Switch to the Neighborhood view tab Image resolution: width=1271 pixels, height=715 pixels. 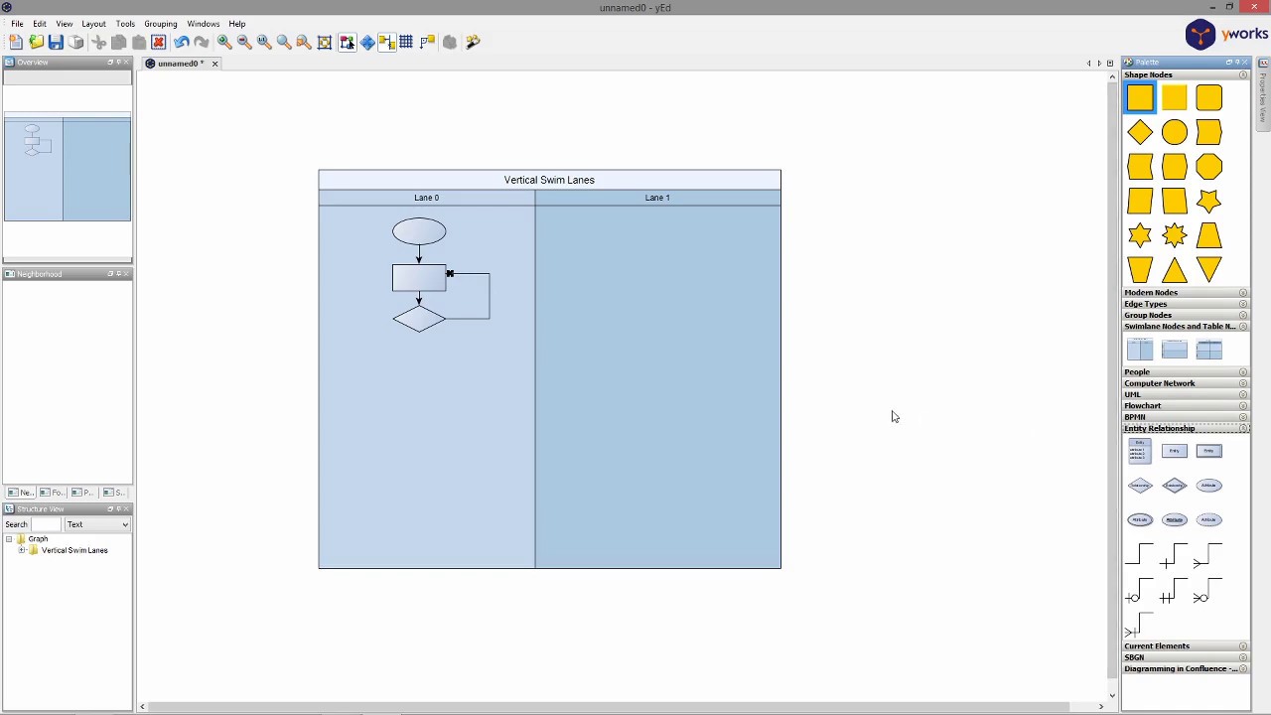point(19,493)
